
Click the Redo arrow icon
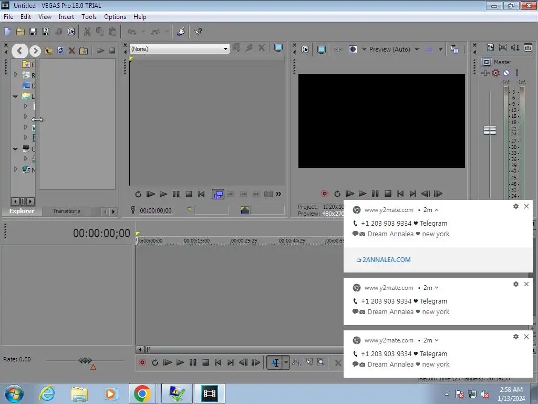pyautogui.click(x=156, y=32)
